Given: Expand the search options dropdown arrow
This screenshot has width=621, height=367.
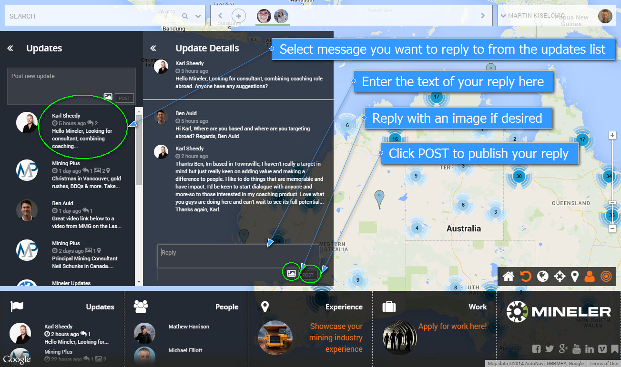Looking at the screenshot, I should point(198,16).
